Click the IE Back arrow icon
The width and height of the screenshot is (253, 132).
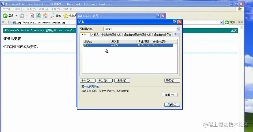pyautogui.click(x=5, y=16)
